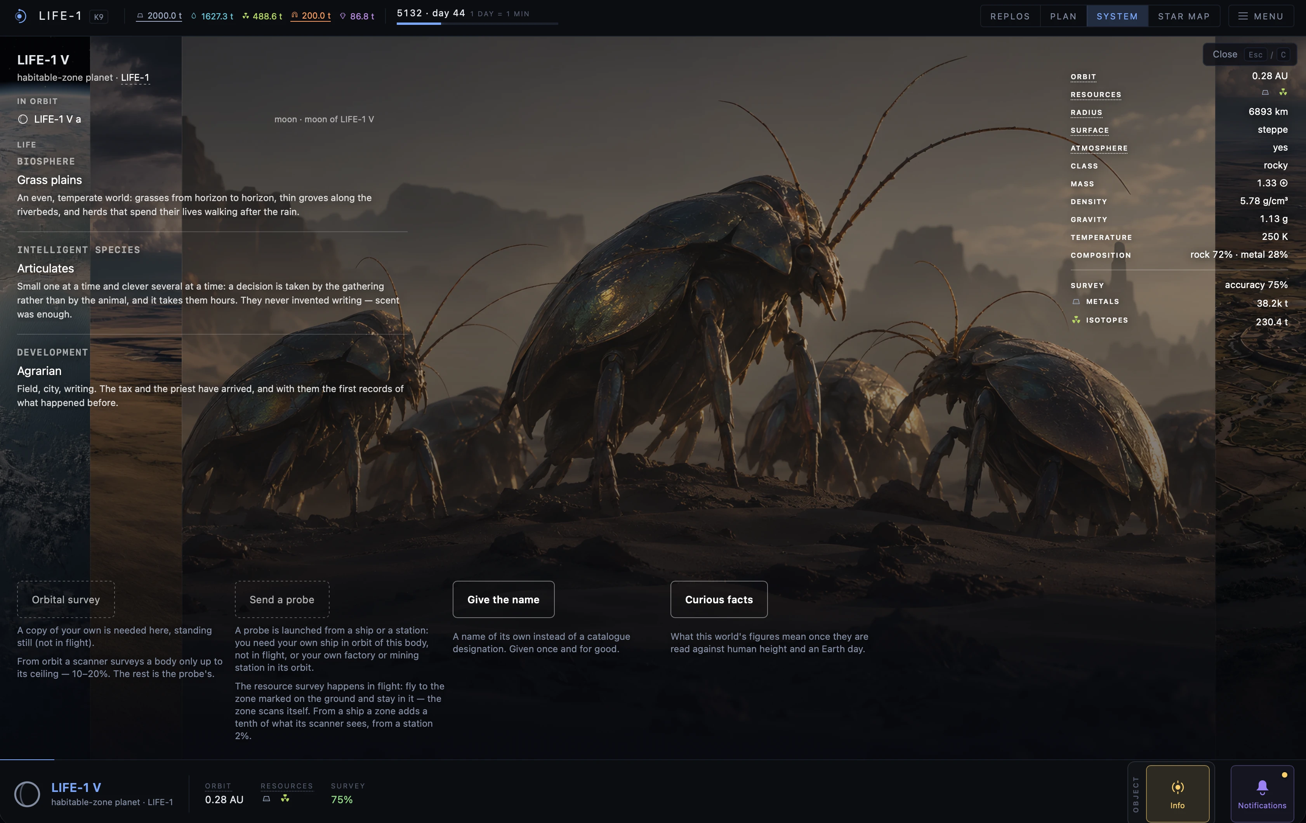Click the SURFACE label in the stats panel
This screenshot has height=823, width=1306.
(1090, 131)
